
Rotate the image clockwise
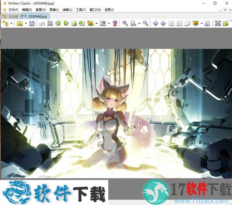point(66,23)
